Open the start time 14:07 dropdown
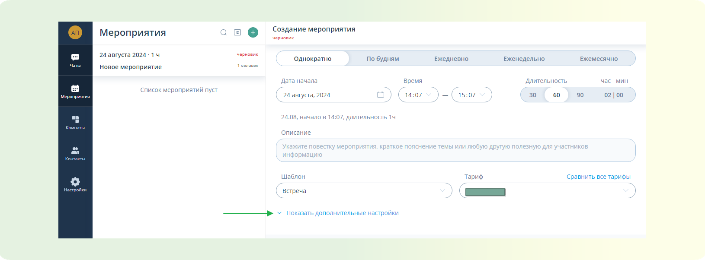This screenshot has width=705, height=260. point(418,95)
